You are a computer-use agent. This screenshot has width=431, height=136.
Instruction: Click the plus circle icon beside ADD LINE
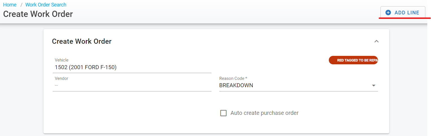point(388,13)
